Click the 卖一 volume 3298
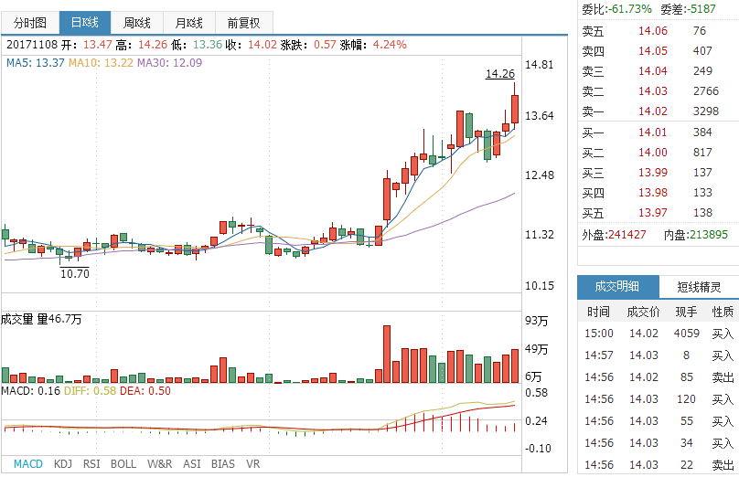 (705, 111)
